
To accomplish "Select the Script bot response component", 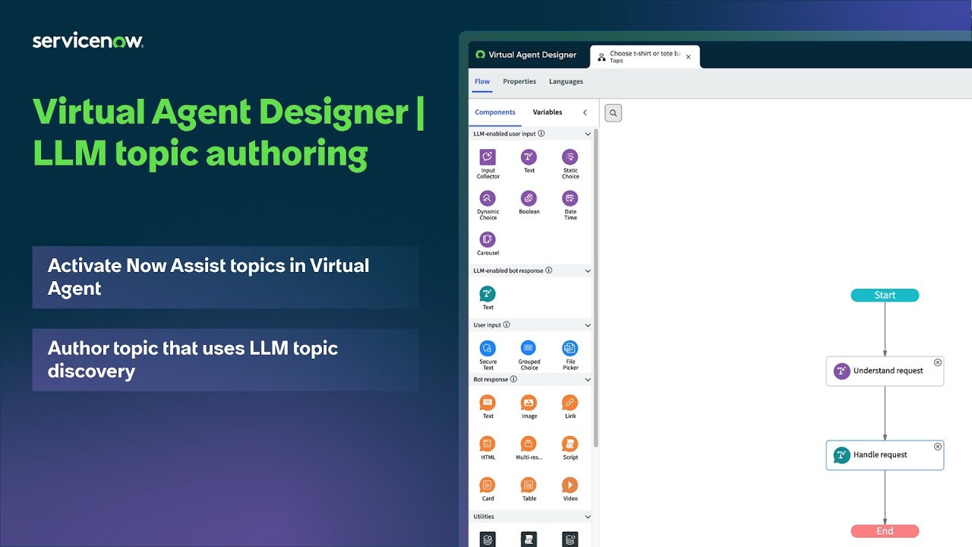I will [570, 444].
